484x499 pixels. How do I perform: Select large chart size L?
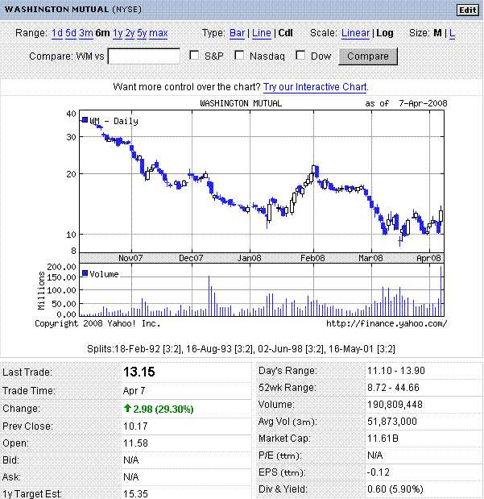(452, 33)
